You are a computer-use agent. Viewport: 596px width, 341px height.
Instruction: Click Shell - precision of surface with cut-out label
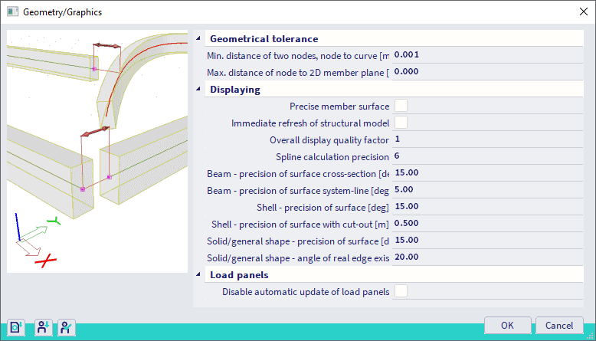pos(300,225)
